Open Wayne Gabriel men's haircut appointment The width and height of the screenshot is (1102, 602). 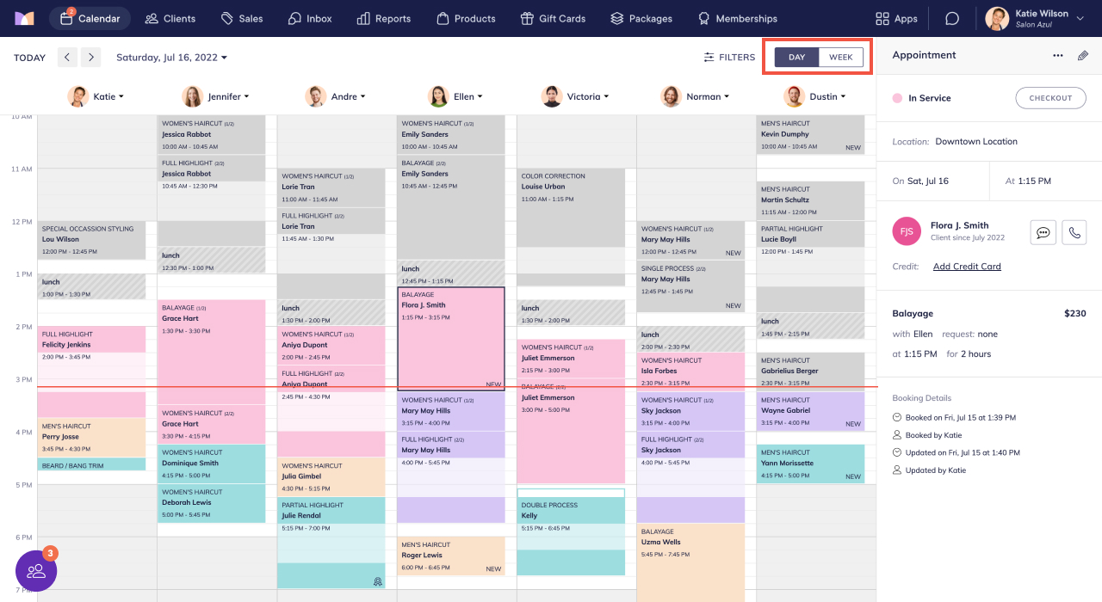coord(810,411)
